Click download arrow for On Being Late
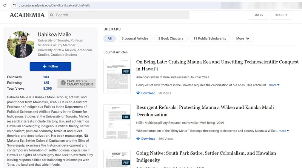This screenshot has width=302, height=168. 138,93
